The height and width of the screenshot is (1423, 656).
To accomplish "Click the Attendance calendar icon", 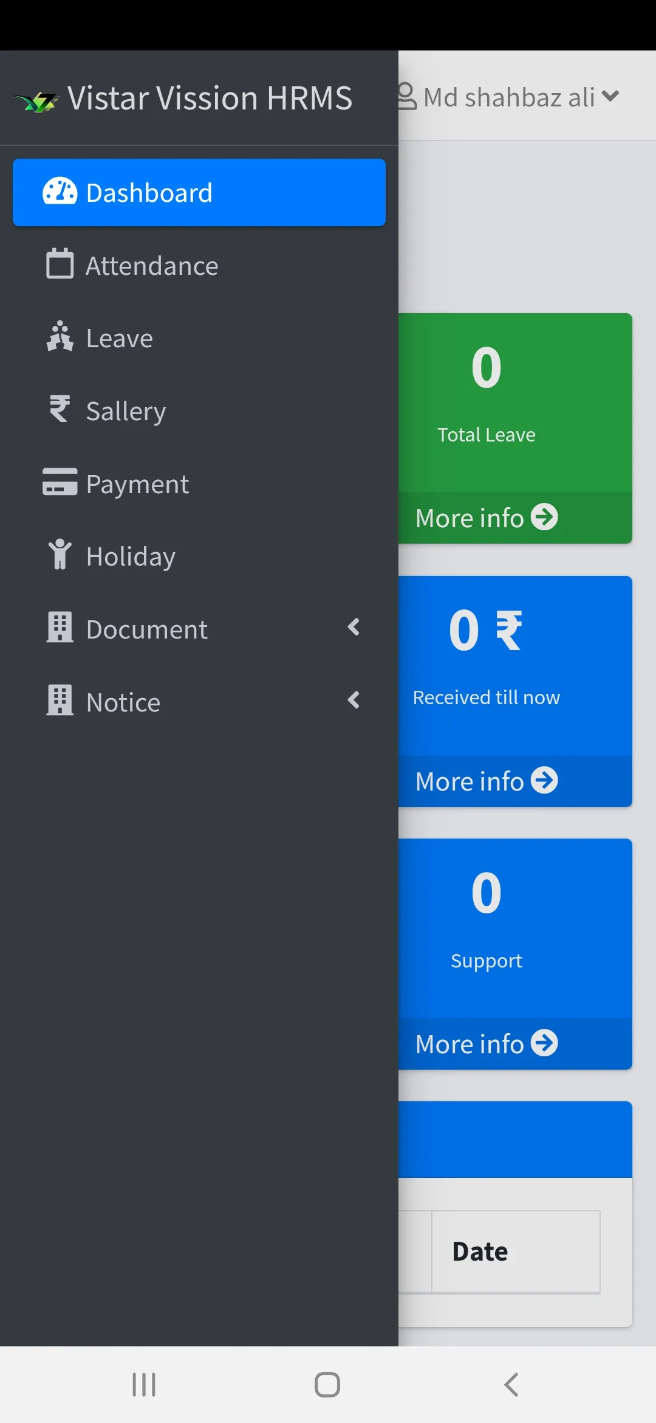I will (60, 265).
